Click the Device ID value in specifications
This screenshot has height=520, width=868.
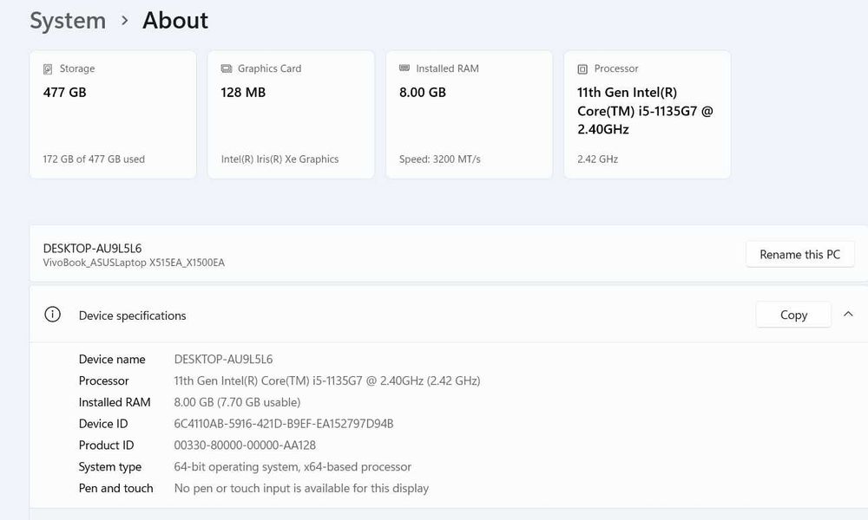[x=284, y=424]
